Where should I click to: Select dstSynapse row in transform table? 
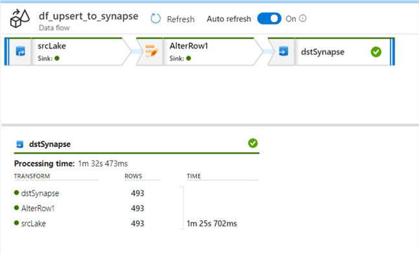click(x=137, y=193)
